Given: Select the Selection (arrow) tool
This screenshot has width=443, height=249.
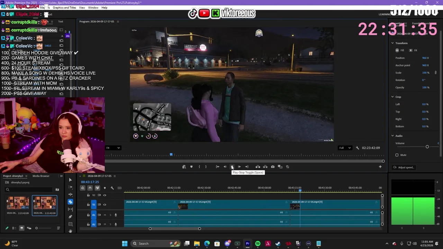Looking at the screenshot, I should point(70,180).
